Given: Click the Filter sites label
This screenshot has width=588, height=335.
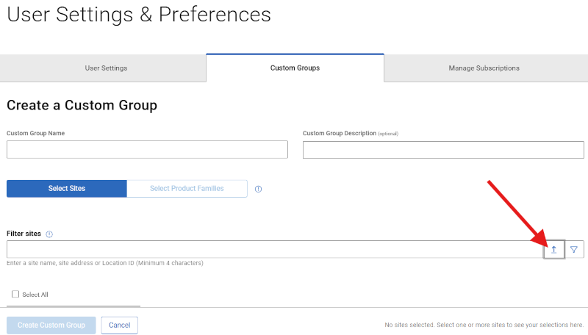Looking at the screenshot, I should [24, 234].
